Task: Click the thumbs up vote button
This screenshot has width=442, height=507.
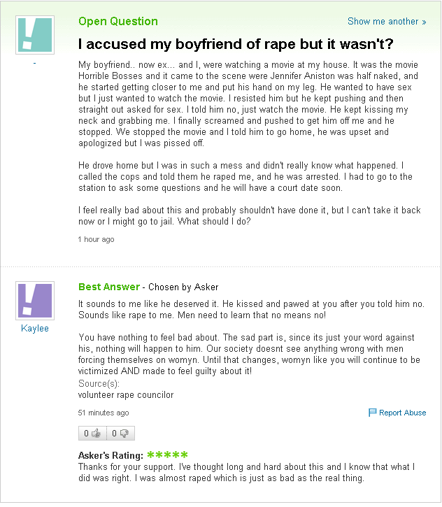Action: tap(92, 434)
